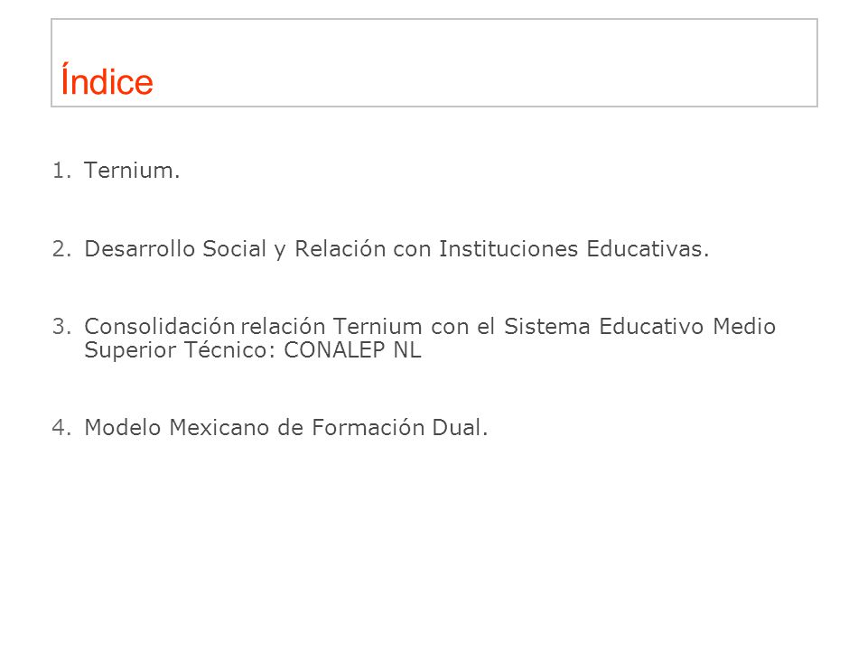Click the list number "1."
Viewport: 867px width, 650px height.
pyautogui.click(x=62, y=171)
